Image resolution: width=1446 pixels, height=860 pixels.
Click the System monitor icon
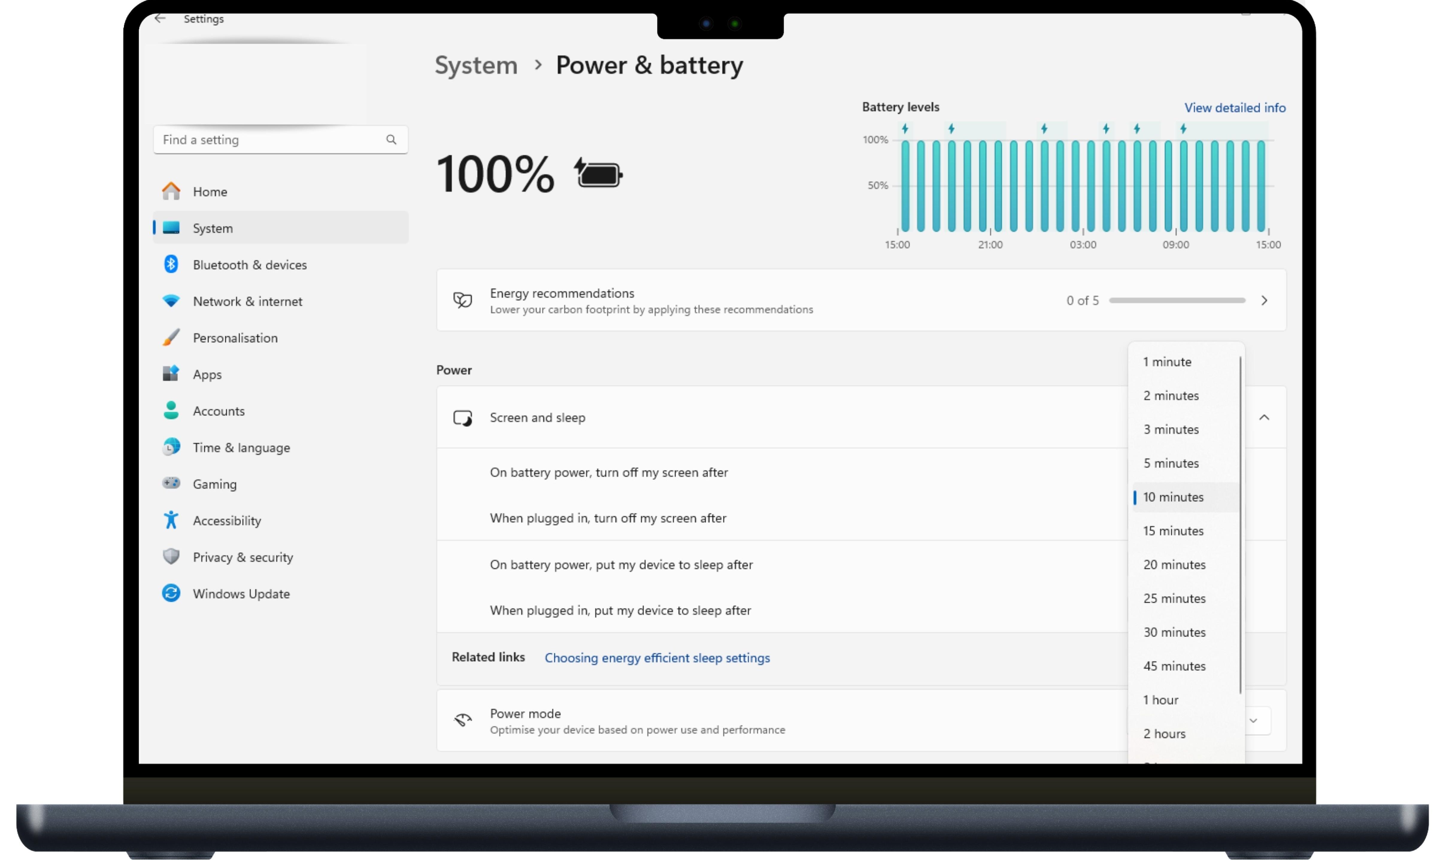pyautogui.click(x=171, y=228)
